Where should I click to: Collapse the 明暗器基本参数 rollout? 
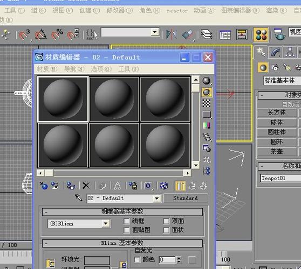point(122,211)
